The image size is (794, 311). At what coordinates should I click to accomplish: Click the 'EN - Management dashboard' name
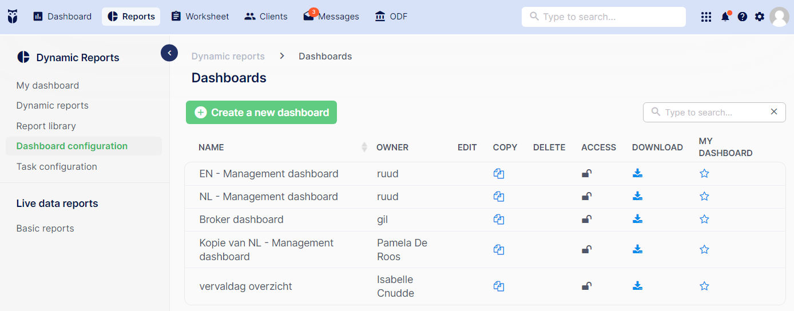pos(269,174)
